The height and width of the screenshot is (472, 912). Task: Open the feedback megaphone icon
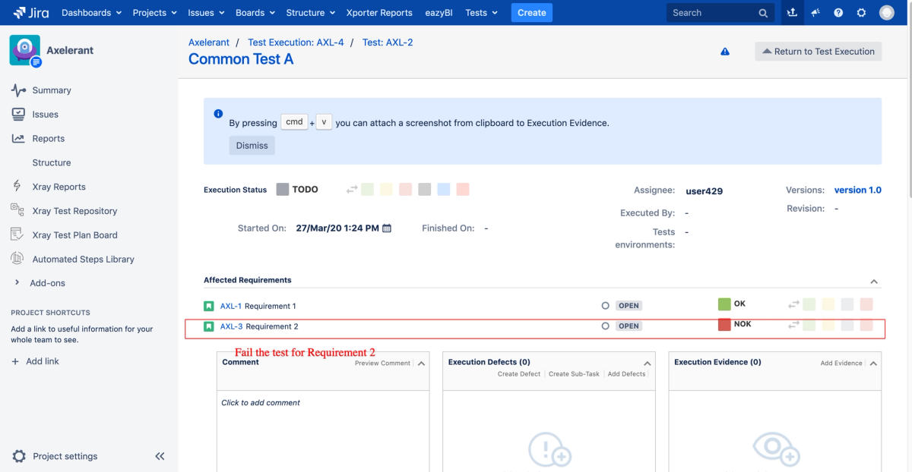[815, 13]
